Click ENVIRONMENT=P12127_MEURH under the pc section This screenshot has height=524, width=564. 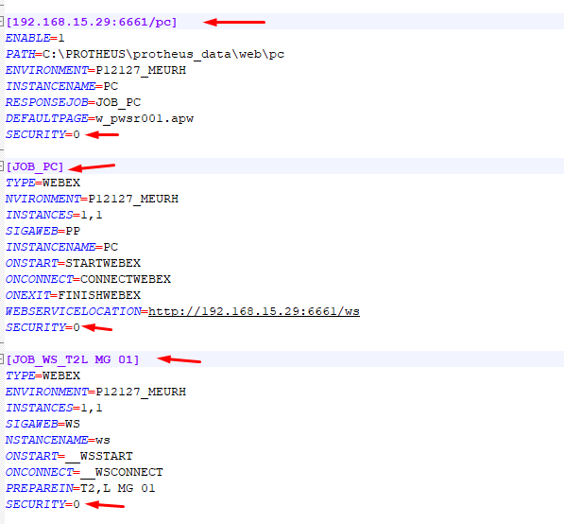click(x=95, y=70)
